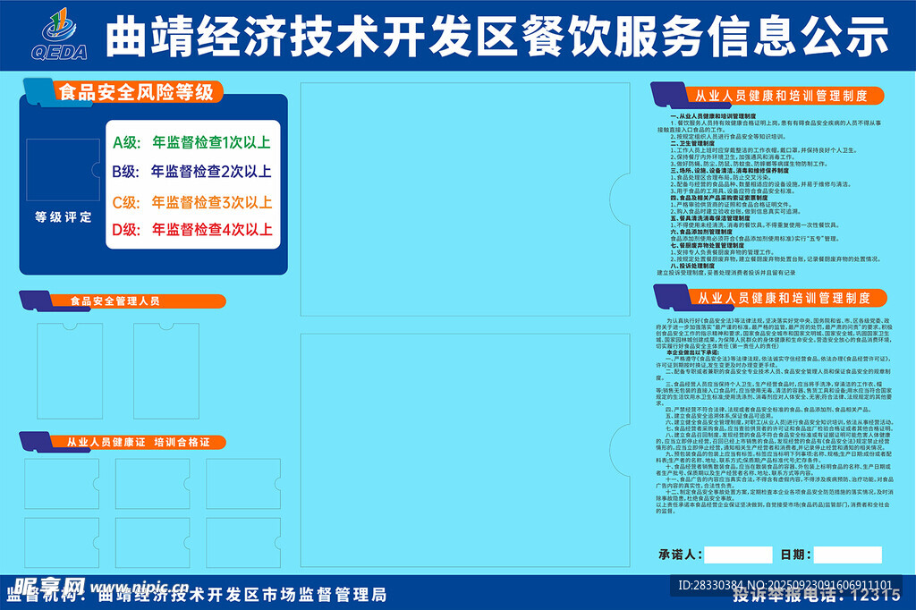916x610 pixels.
Task: Select the red D级 inspection row
Action: click(191, 231)
